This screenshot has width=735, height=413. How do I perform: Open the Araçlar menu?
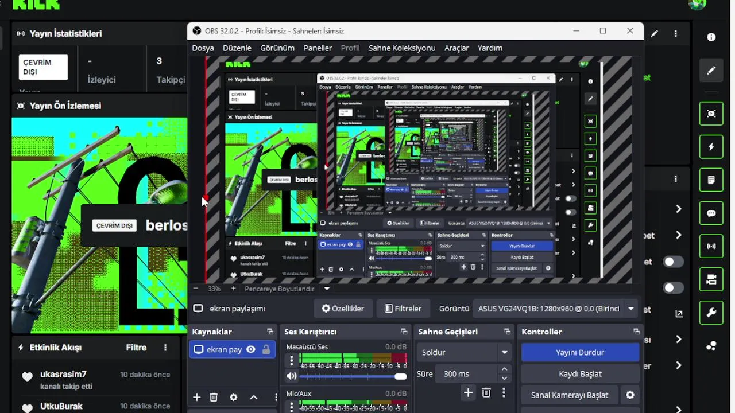[x=457, y=48]
